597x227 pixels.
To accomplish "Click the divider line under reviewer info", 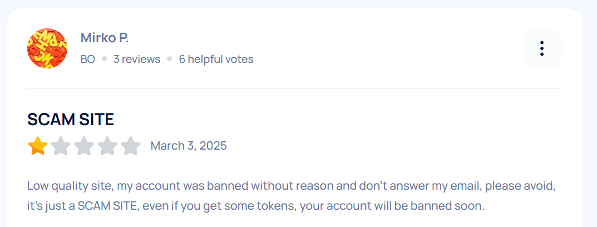I will [295, 88].
